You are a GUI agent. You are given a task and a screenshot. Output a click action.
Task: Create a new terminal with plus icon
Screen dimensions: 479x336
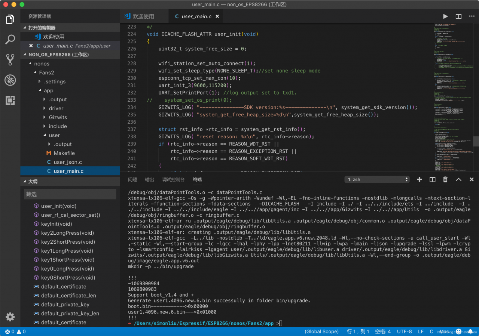[419, 179]
